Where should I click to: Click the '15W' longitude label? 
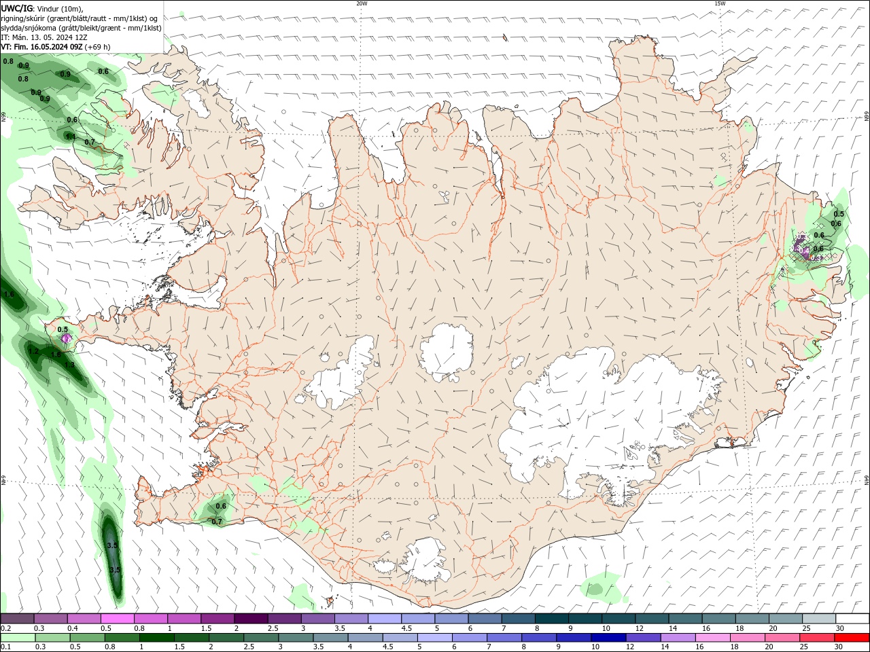[720, 3]
